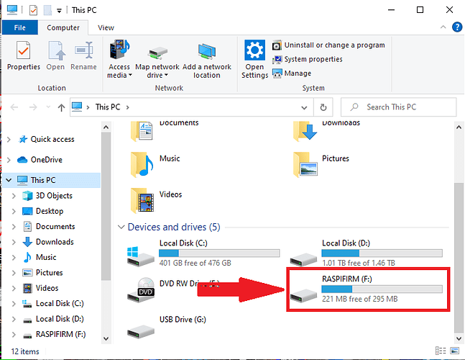Click the Back navigation arrow
This screenshot has height=360, width=465.
[14, 107]
